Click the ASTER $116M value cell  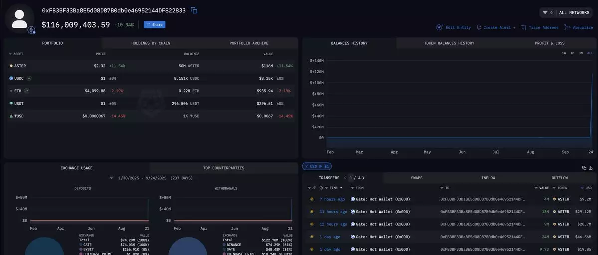[267, 66]
